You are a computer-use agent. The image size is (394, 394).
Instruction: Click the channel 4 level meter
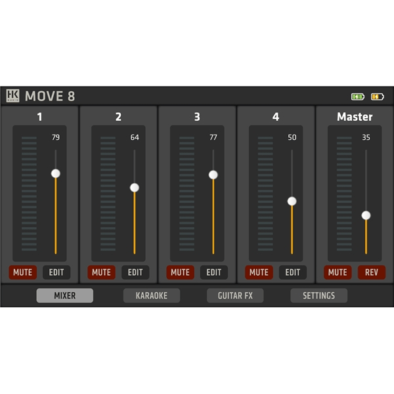(265, 194)
